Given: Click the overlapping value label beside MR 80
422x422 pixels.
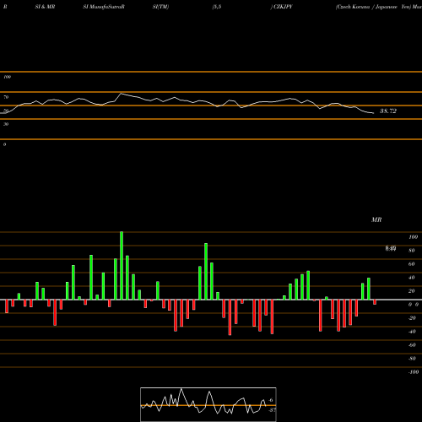Looking at the screenshot, I should click(391, 248).
